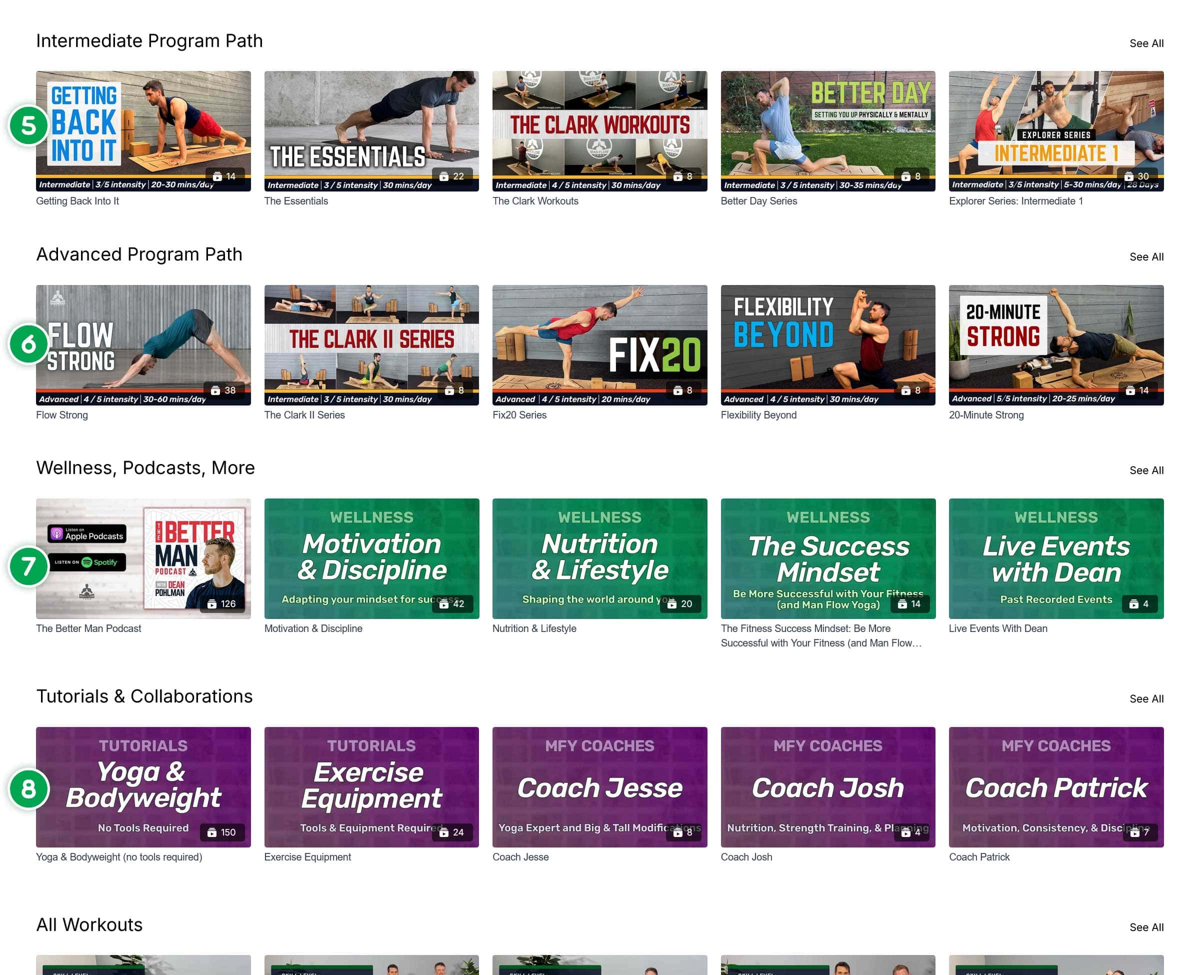Open the Fix20 Series thumbnail
The height and width of the screenshot is (975, 1200).
(599, 344)
